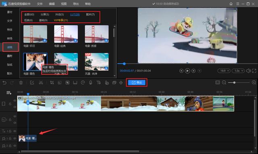Viewport: 258px width, 154px height.
Task: Open the 导出 menu in menu bar
Action: [76, 4]
